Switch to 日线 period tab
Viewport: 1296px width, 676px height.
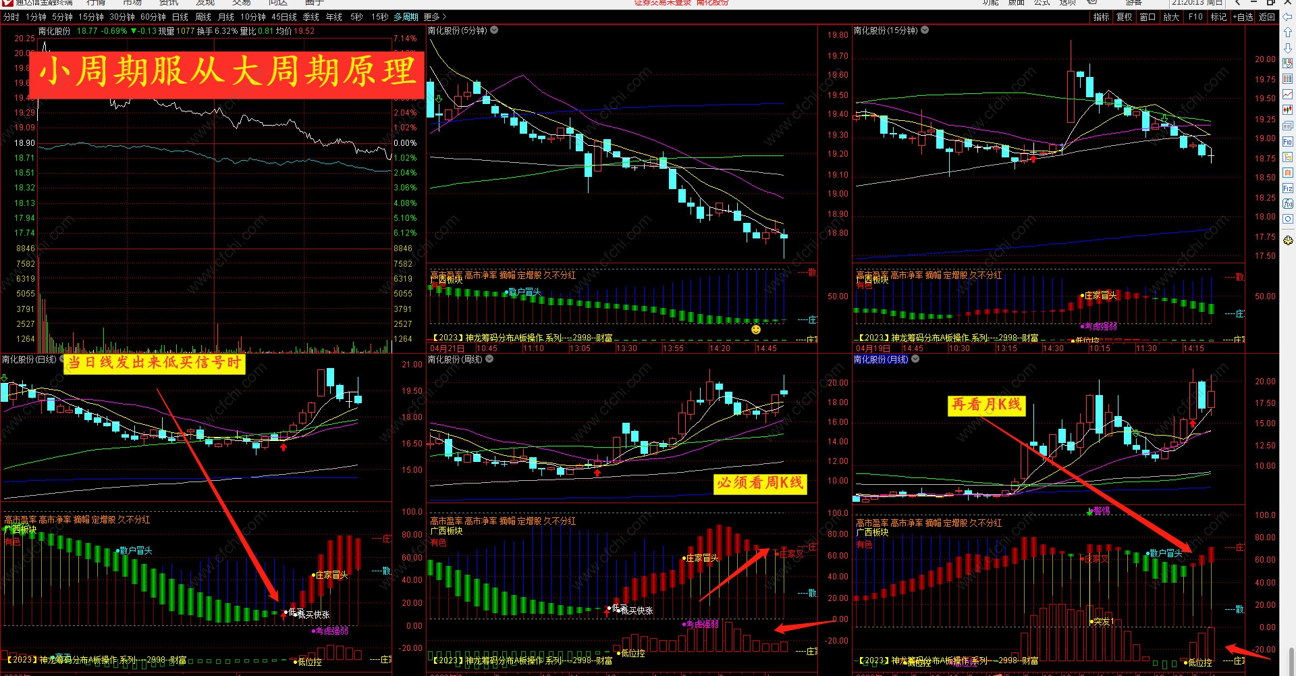180,17
